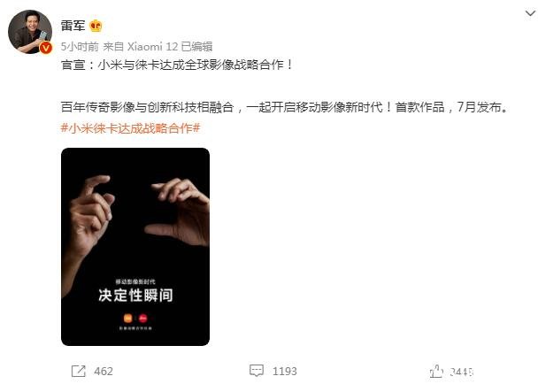The height and width of the screenshot is (384, 538).
Task: Click the like count number
Action: coord(462,372)
